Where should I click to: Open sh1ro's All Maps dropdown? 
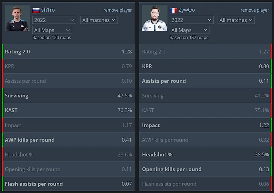click(x=52, y=30)
